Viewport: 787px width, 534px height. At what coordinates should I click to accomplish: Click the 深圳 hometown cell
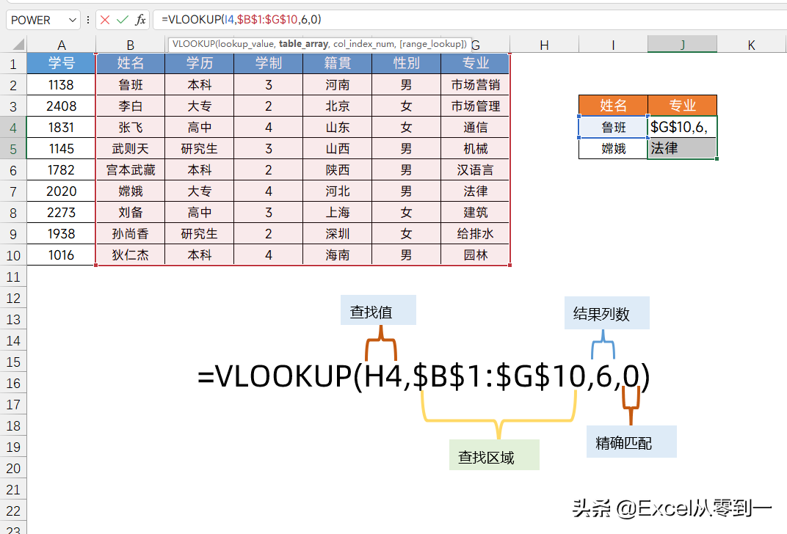click(337, 234)
